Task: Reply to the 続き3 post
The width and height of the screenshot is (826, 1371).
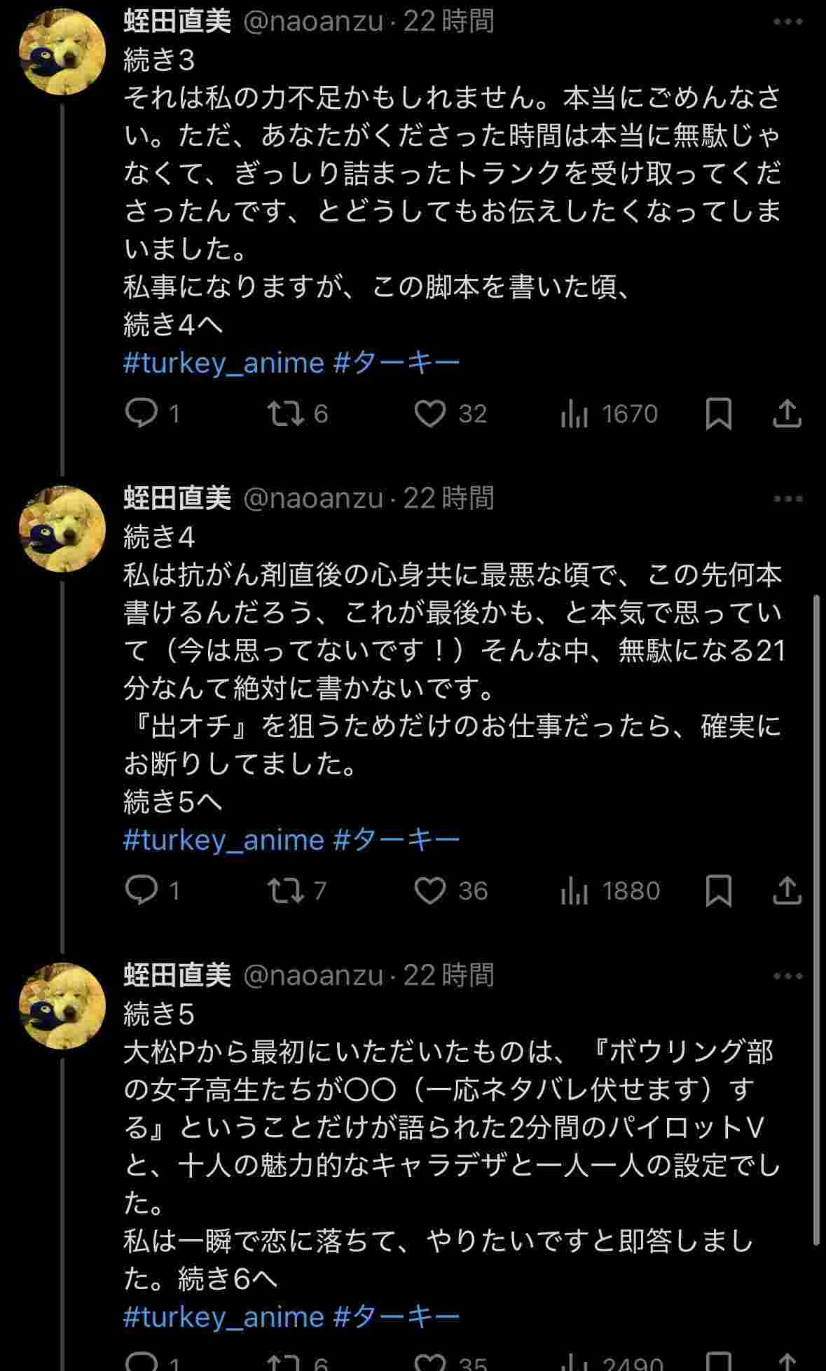Action: point(142,413)
